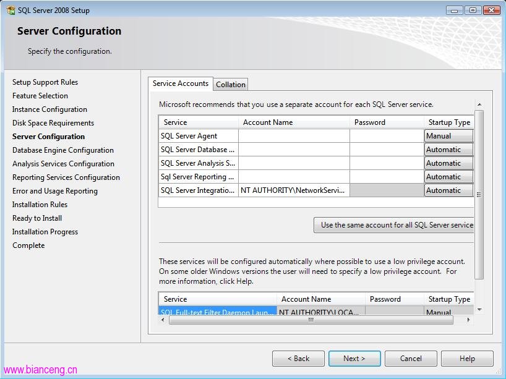Click Instance Configuration step
Image resolution: width=506 pixels, height=379 pixels.
tap(49, 109)
